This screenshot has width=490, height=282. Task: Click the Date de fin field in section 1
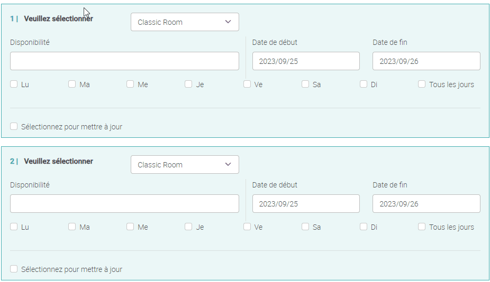[426, 61]
